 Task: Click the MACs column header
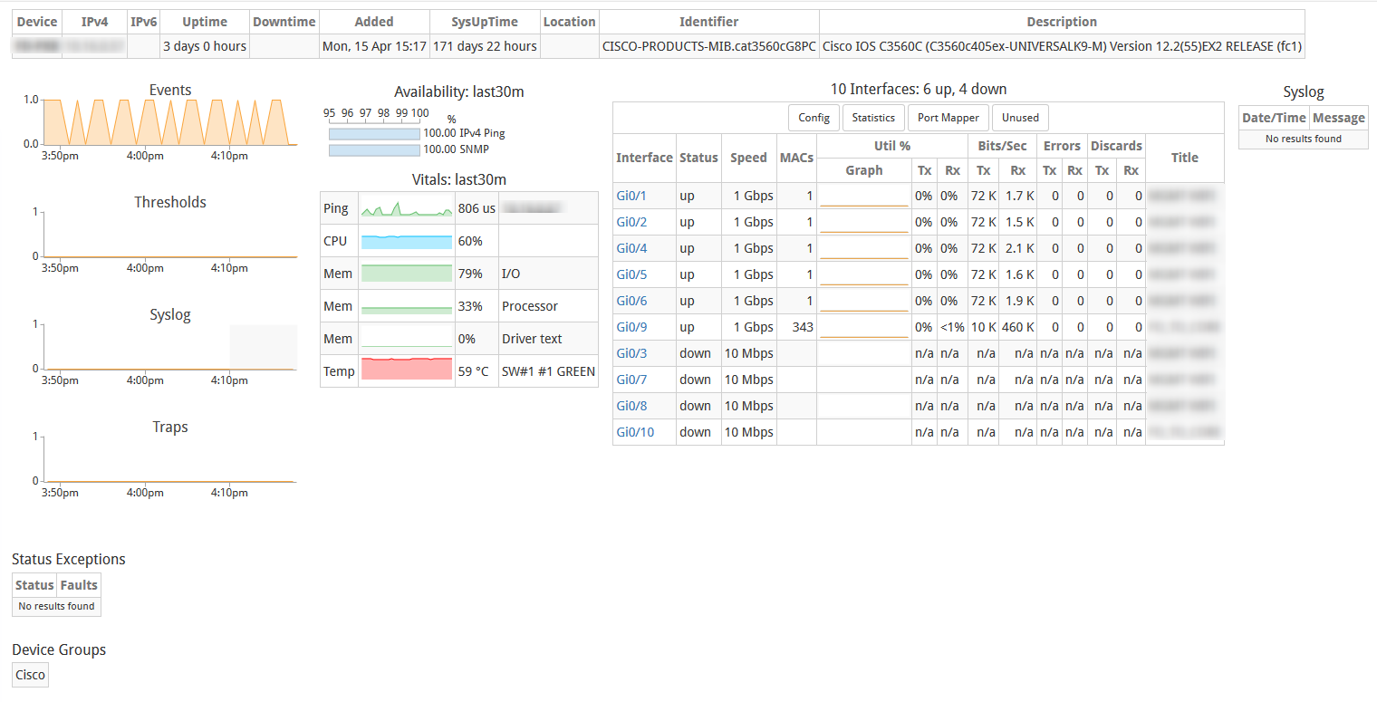pyautogui.click(x=796, y=158)
